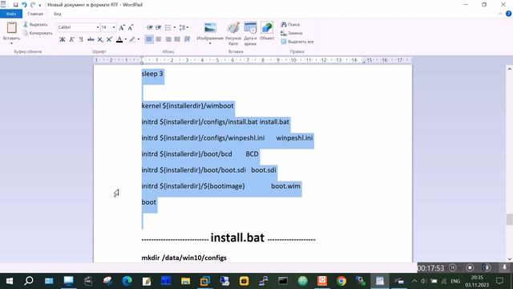Open paragraph settings dialog icon
Screen dimensions: 513x289
(x=187, y=39)
